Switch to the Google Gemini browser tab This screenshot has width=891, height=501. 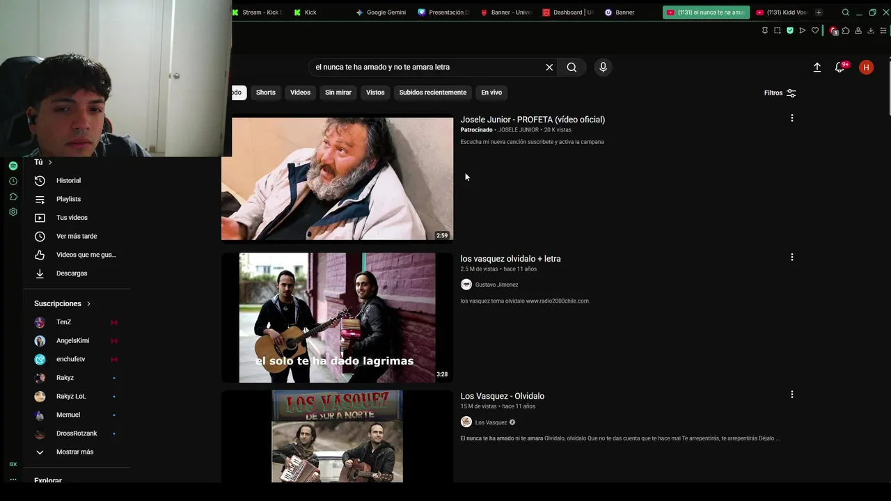[x=381, y=13]
